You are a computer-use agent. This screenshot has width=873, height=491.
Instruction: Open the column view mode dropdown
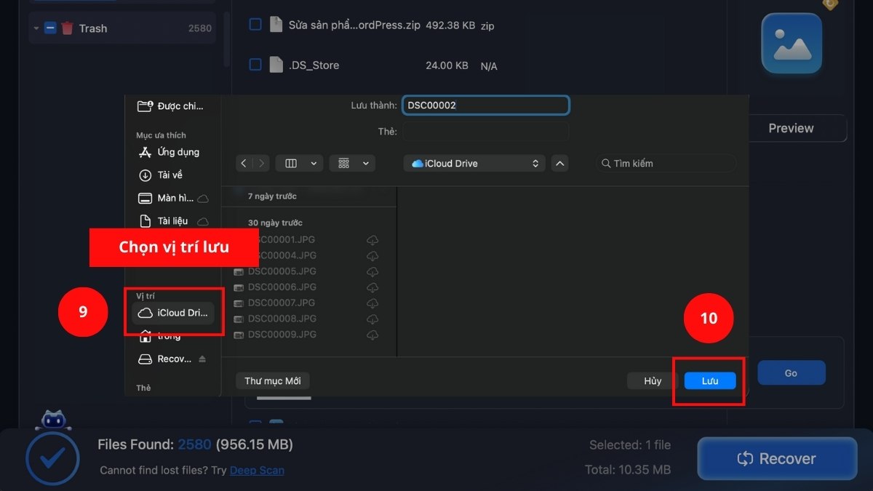[299, 164]
